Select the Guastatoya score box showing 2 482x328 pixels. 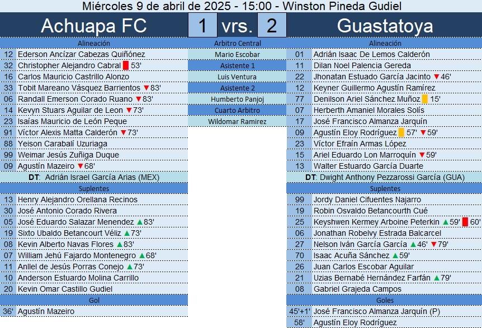[272, 25]
